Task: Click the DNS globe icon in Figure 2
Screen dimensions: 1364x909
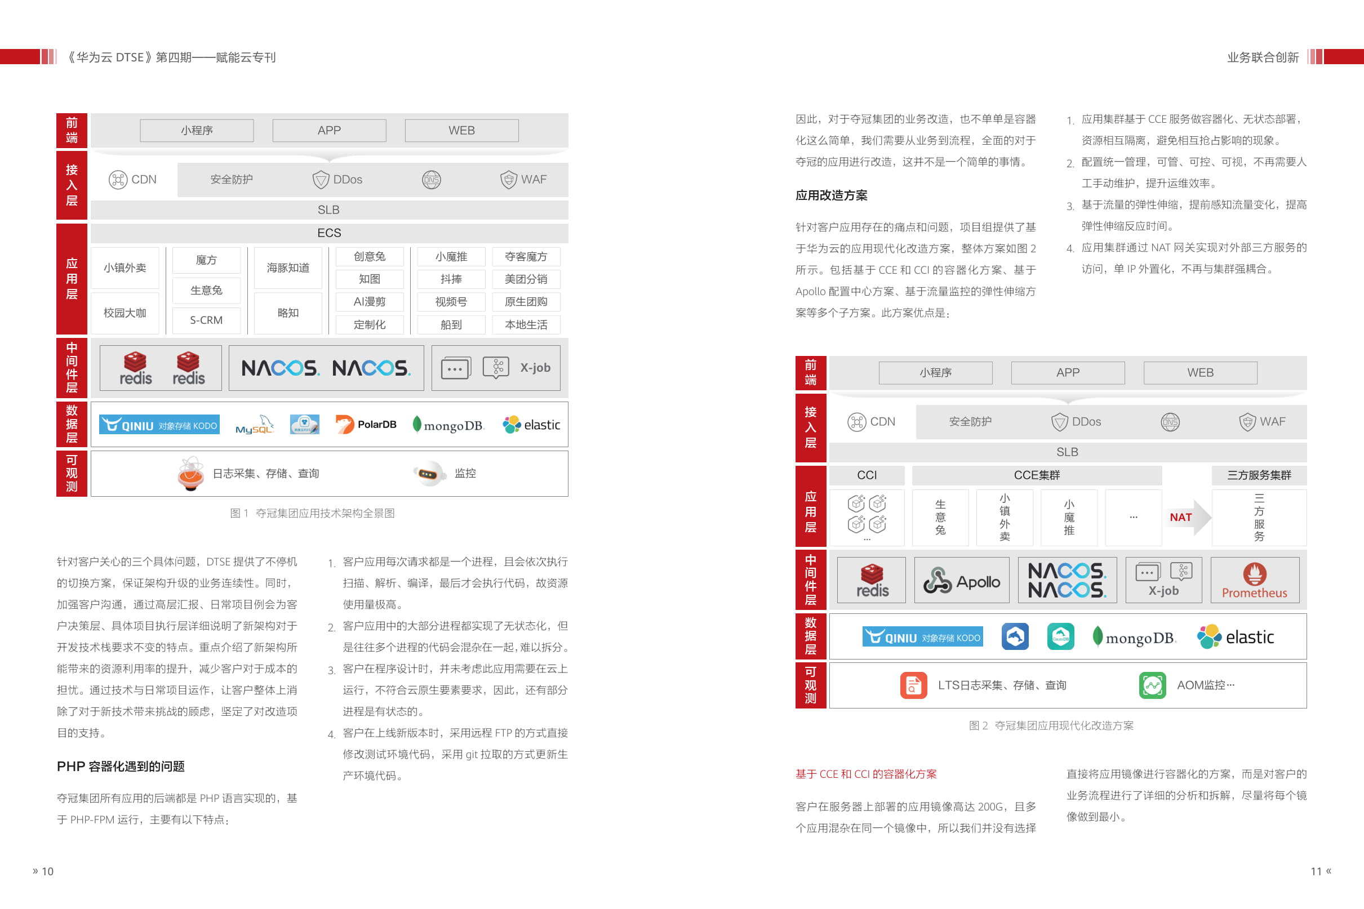Action: tap(1170, 422)
